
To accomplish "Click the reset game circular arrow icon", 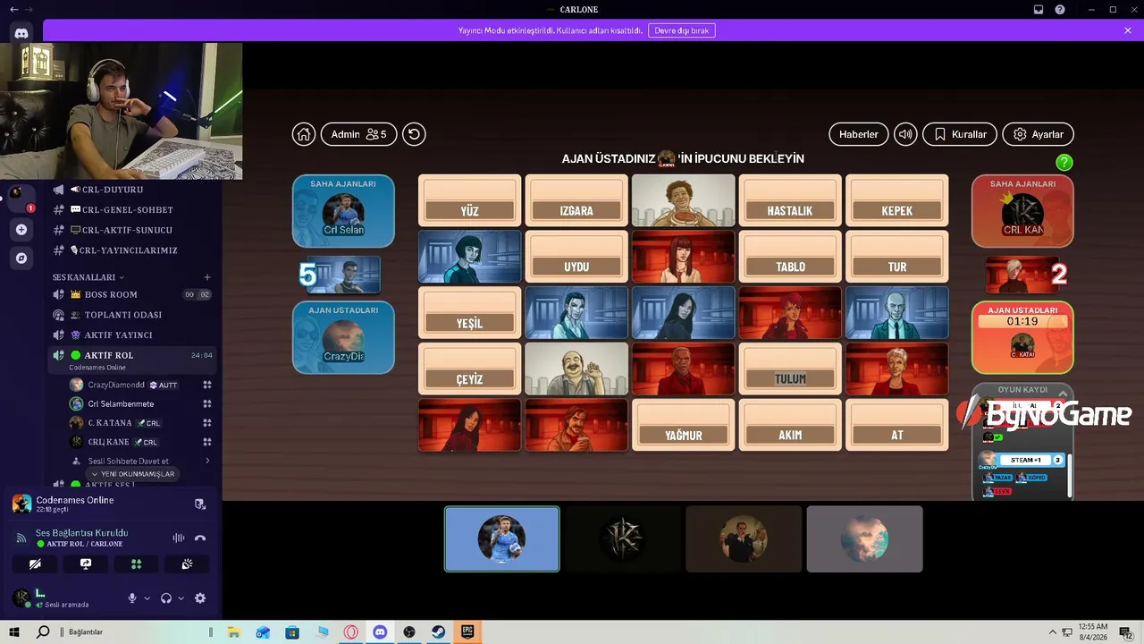I will click(414, 134).
